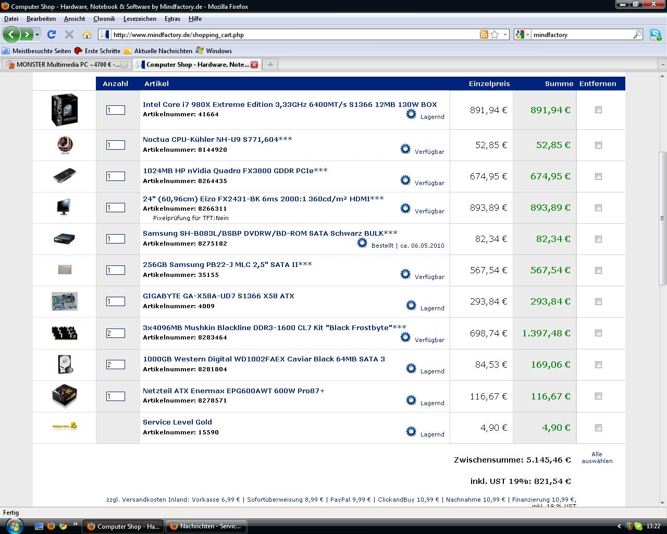
Task: Click gear icon for Western Digital Caviar row
Action: 411,369
